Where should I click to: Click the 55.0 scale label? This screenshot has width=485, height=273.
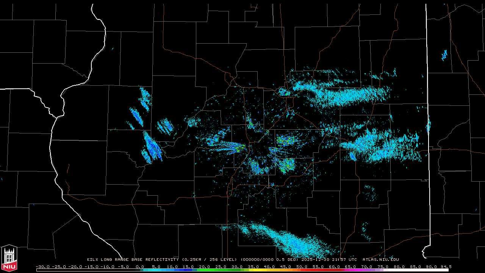pos(318,267)
